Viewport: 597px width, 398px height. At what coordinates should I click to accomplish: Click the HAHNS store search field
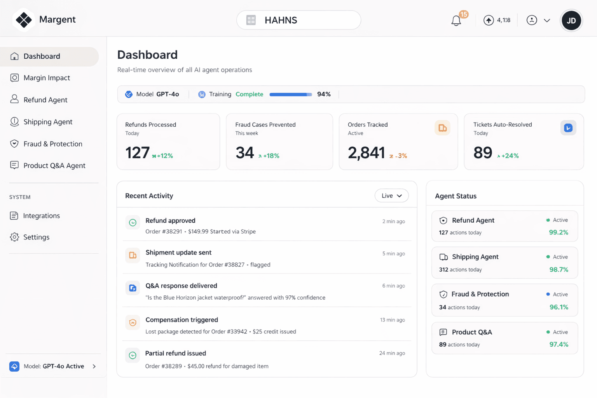298,20
